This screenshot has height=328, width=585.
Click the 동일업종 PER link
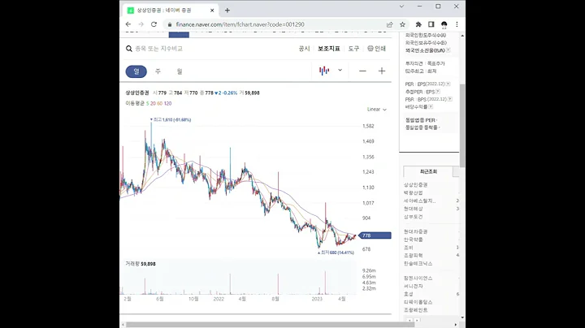point(421,120)
